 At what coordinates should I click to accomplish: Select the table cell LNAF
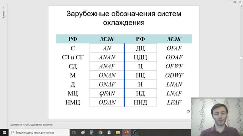coord(174,93)
